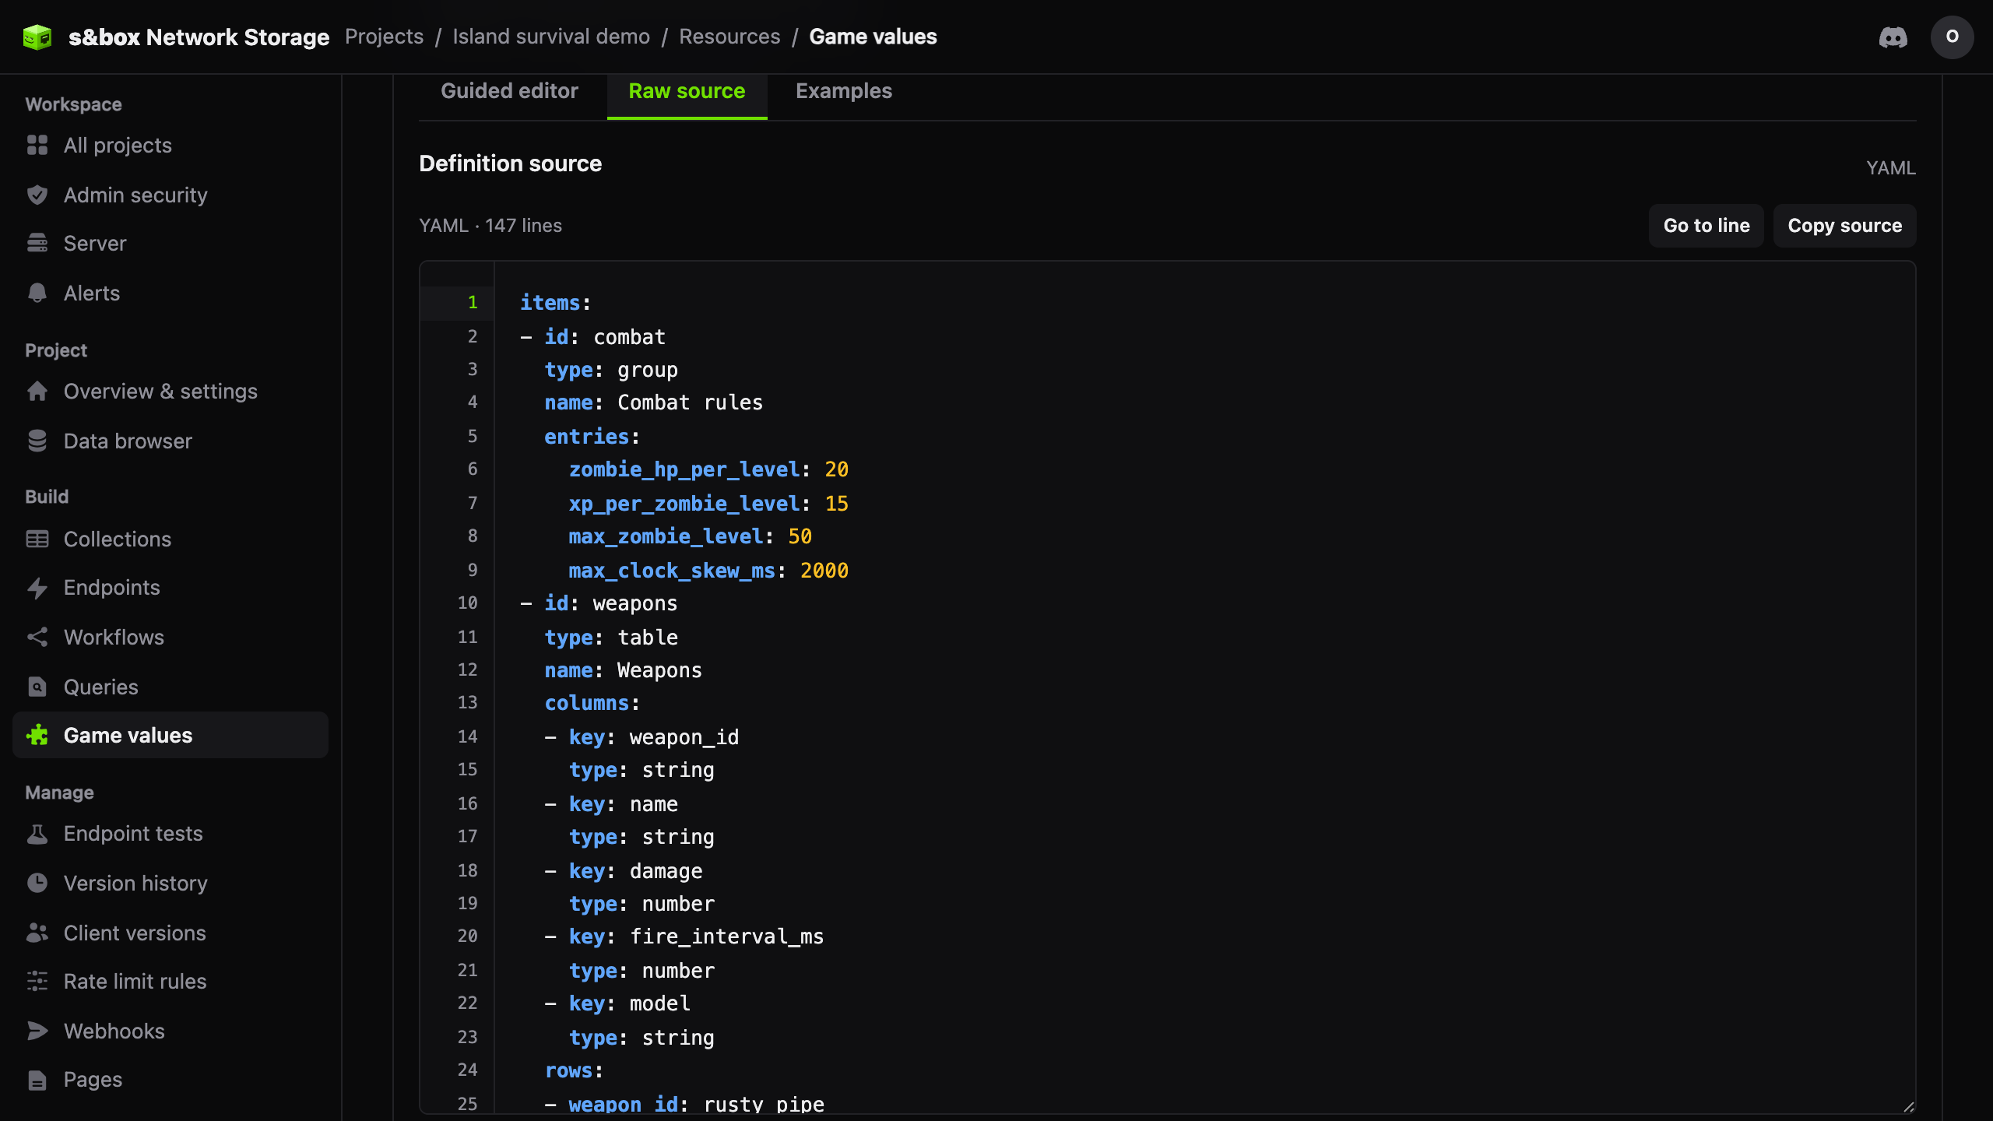The width and height of the screenshot is (1993, 1121).
Task: Click the Server stack icon
Action: (x=37, y=244)
